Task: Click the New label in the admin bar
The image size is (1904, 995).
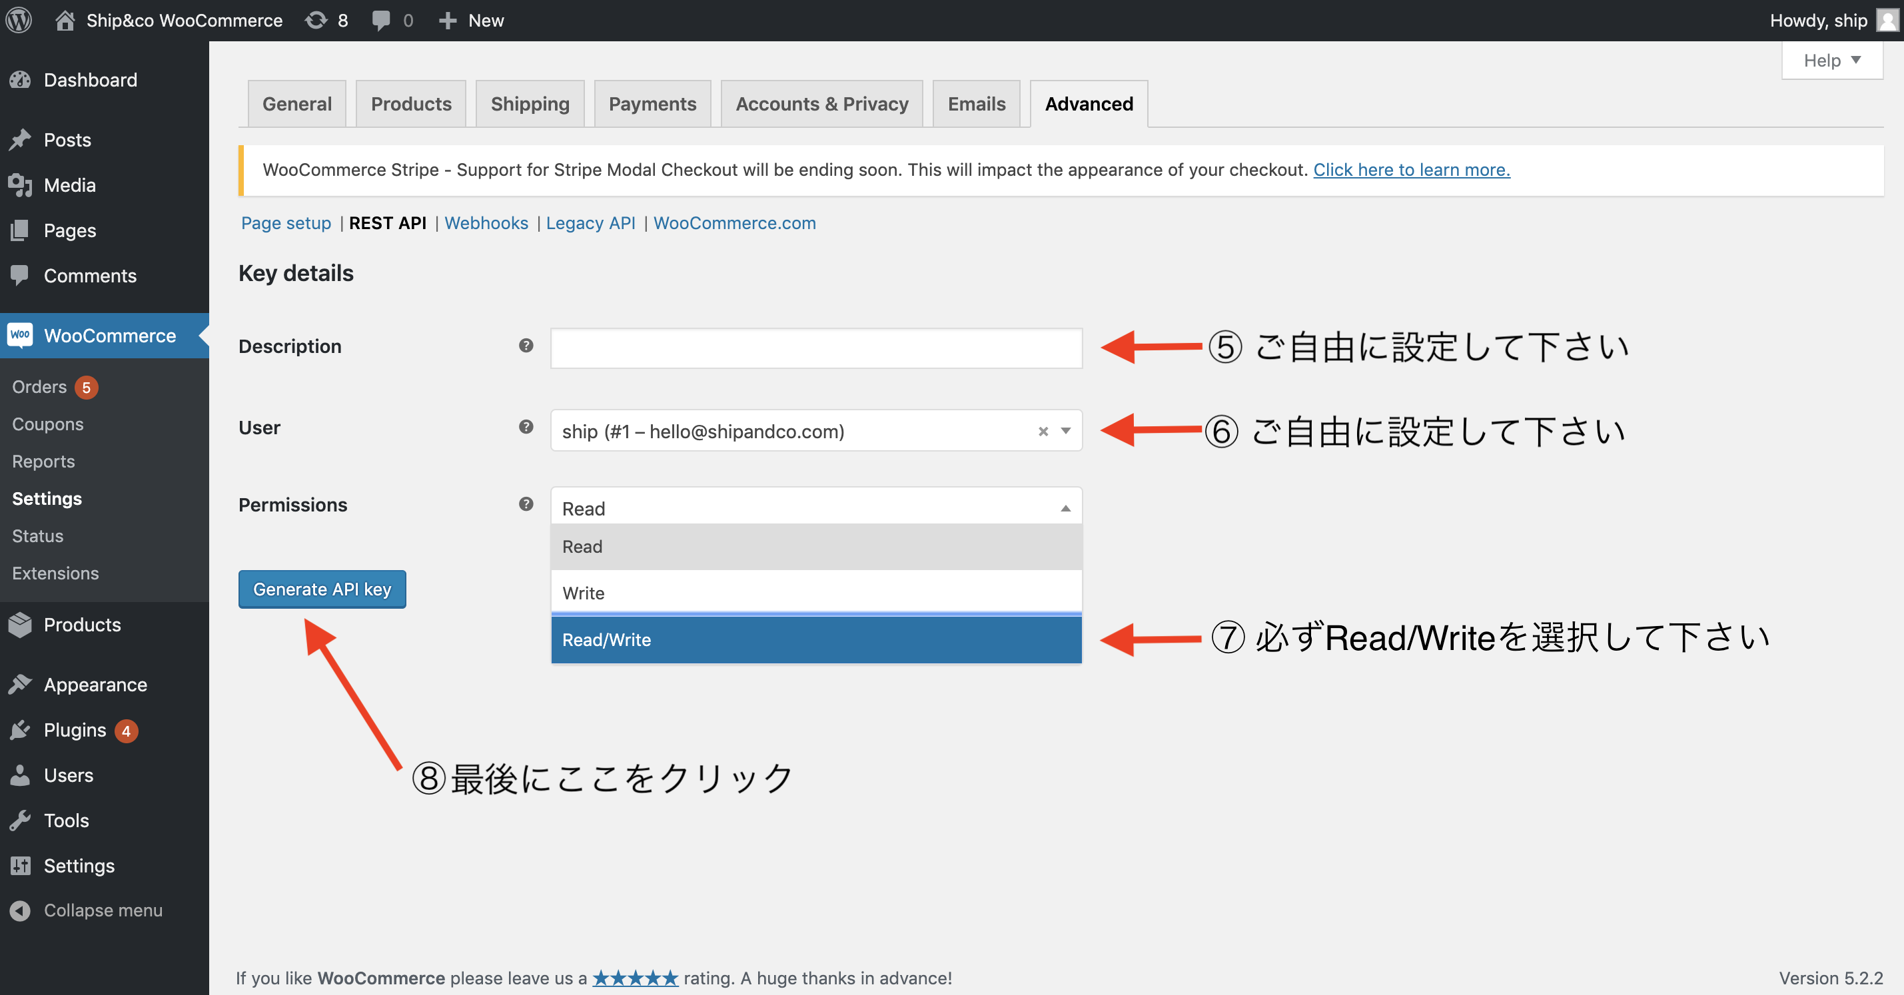Action: point(486,21)
